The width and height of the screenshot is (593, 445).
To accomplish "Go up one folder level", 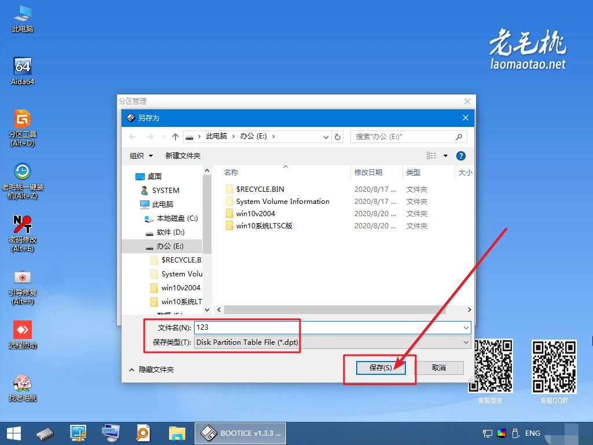I will (x=175, y=137).
